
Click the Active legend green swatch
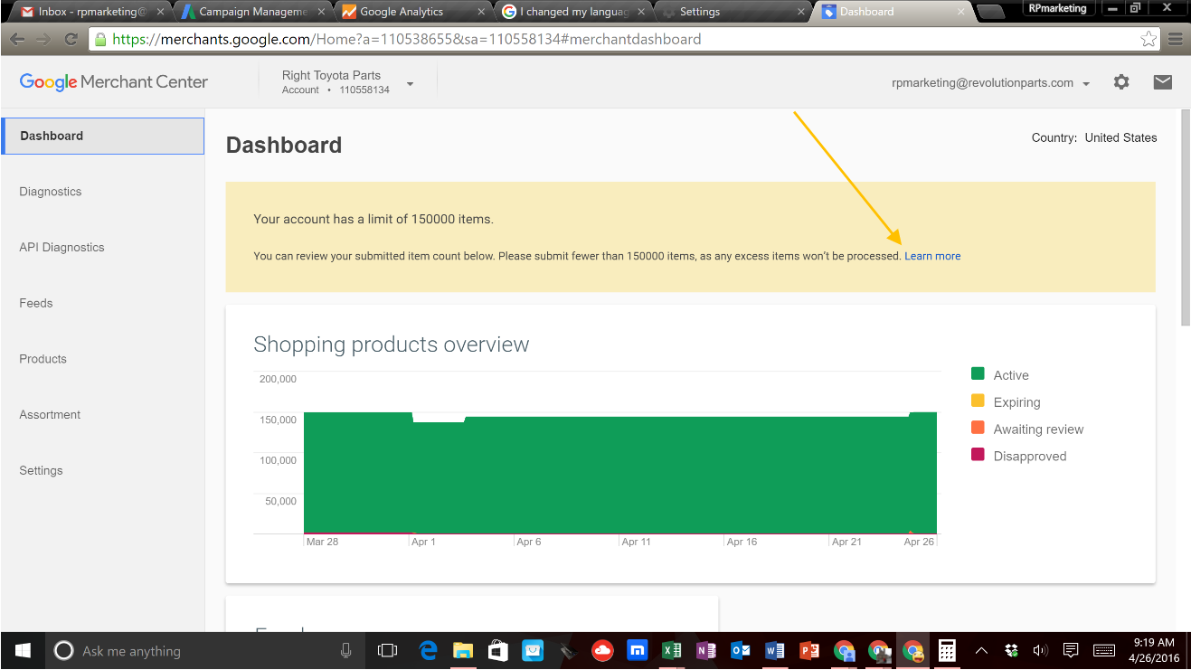coord(978,374)
